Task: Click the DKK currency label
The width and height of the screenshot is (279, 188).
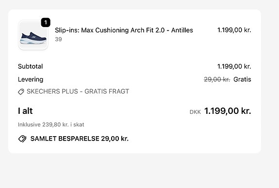Action: (195, 112)
